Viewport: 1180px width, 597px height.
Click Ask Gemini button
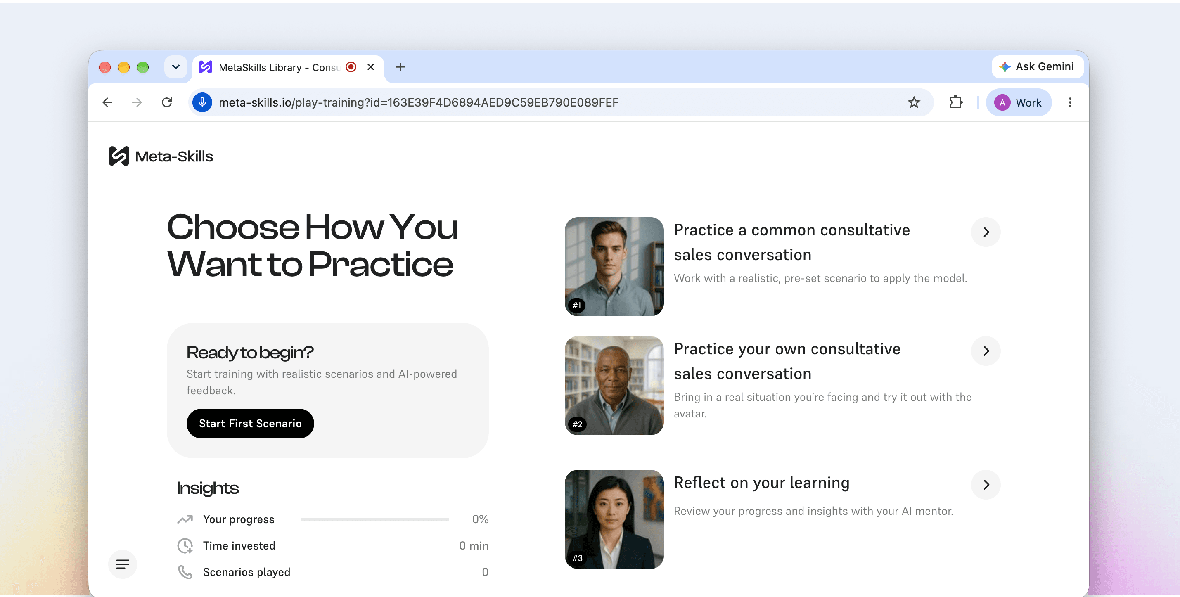coord(1038,67)
